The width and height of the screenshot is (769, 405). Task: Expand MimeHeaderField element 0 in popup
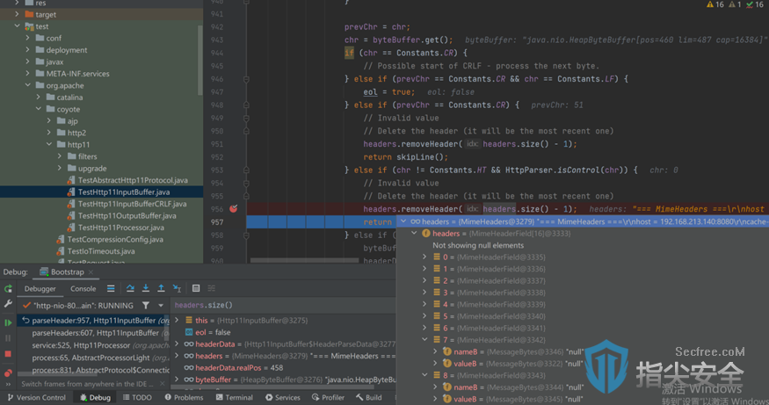click(424, 257)
